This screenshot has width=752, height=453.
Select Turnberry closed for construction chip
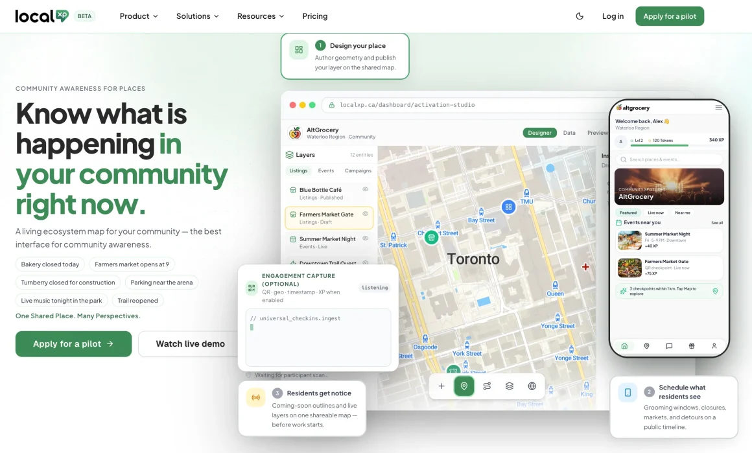click(67, 283)
